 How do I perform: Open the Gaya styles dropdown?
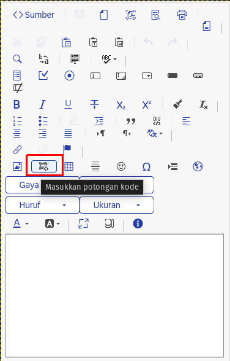[x=42, y=185]
